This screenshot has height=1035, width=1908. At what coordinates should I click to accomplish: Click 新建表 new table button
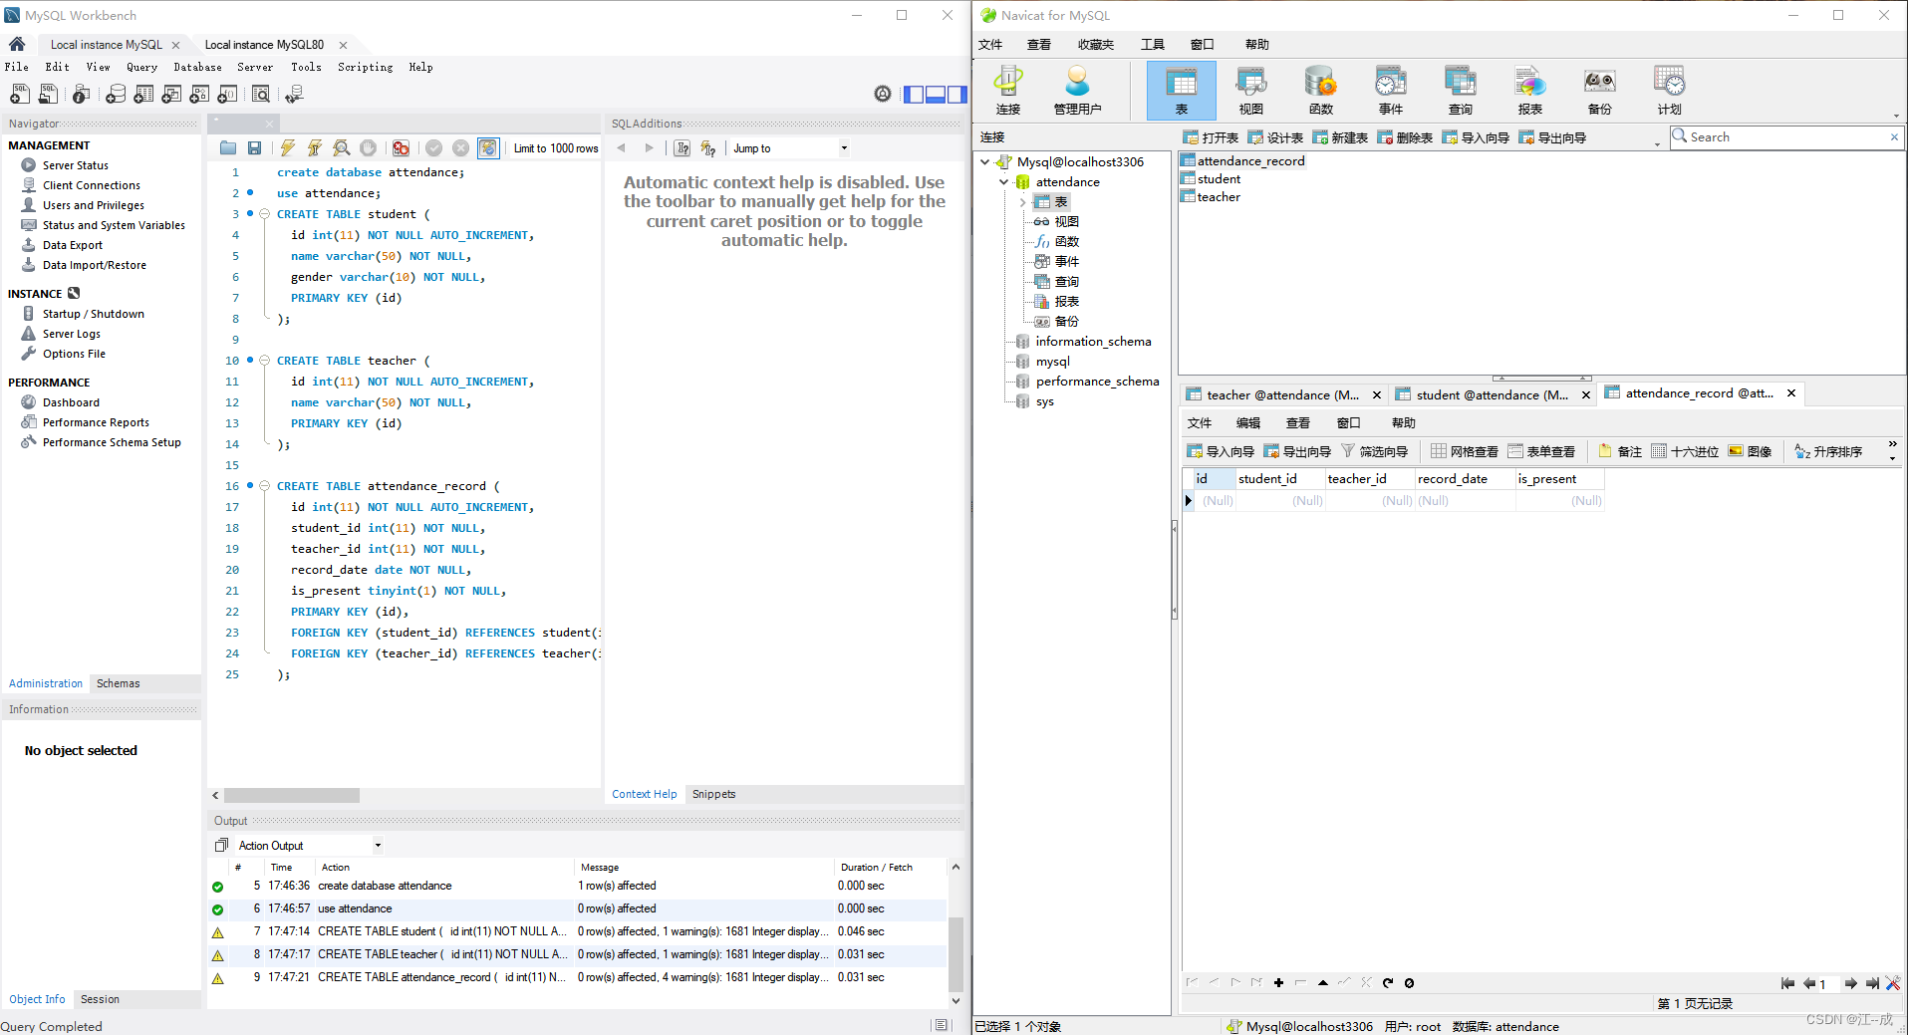pyautogui.click(x=1340, y=137)
